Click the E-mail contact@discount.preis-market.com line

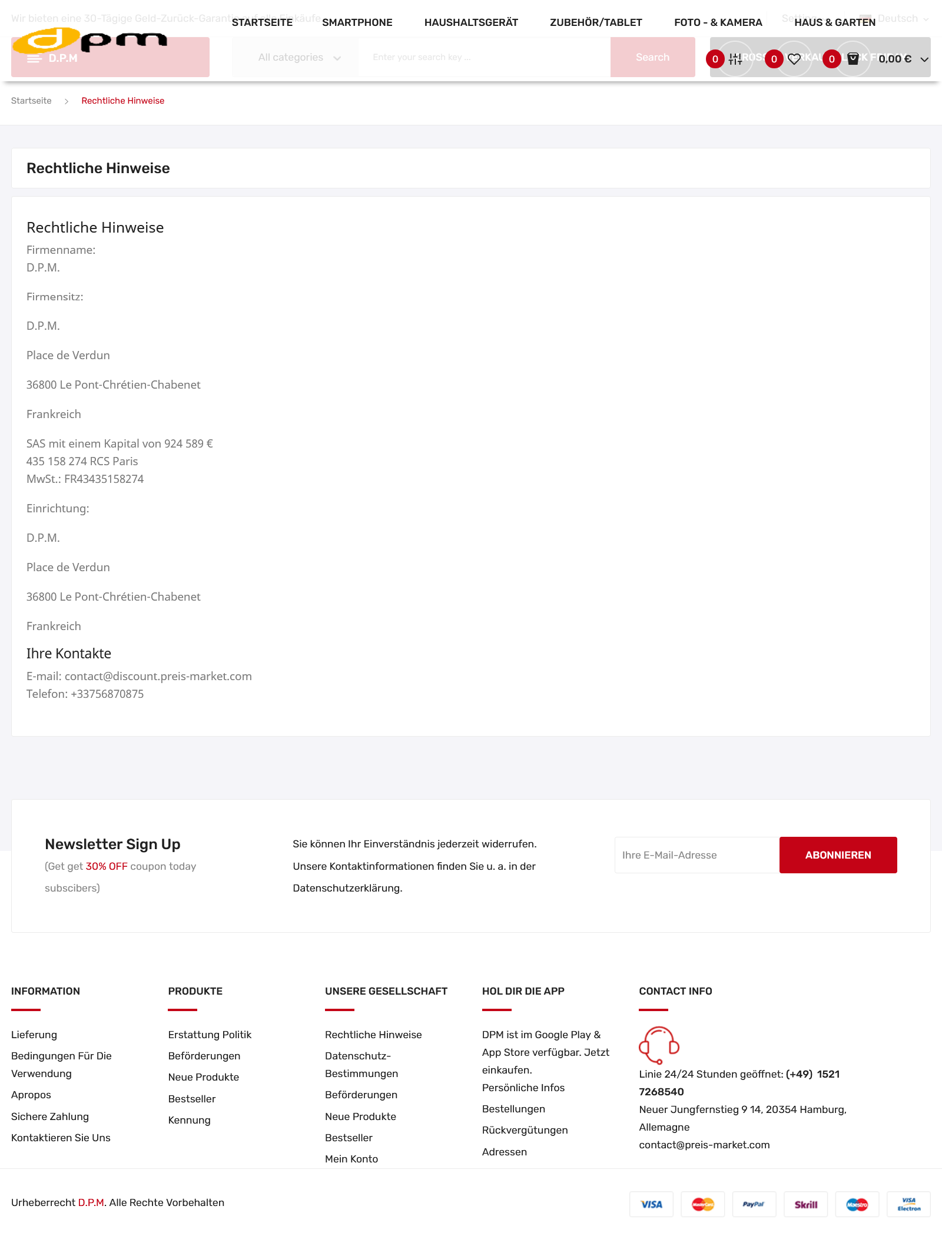click(x=139, y=676)
